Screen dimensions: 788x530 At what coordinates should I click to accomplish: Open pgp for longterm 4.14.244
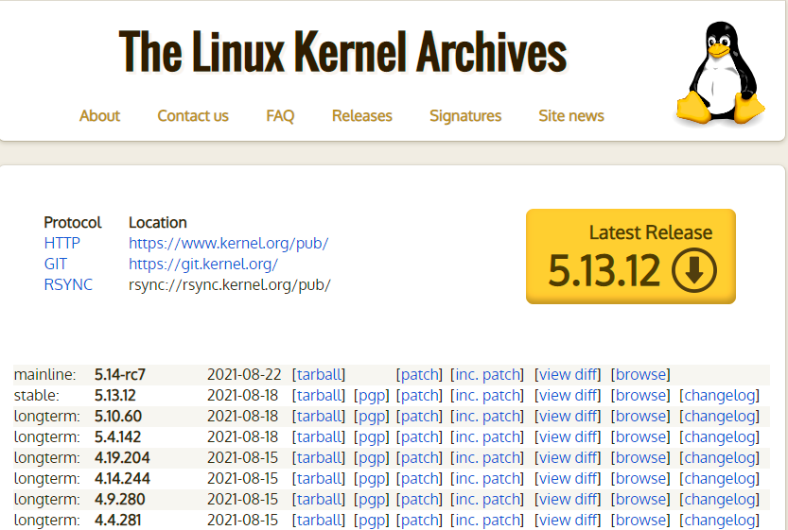pos(372,479)
